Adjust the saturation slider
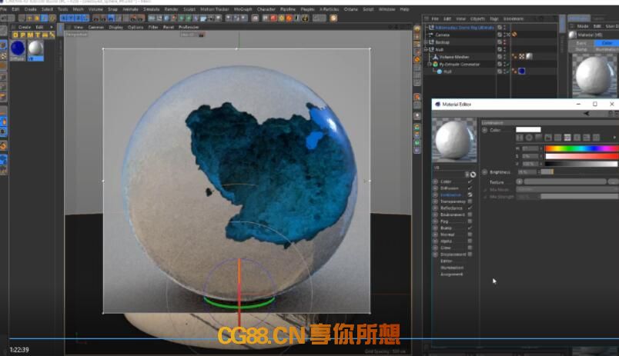 [x=582, y=156]
